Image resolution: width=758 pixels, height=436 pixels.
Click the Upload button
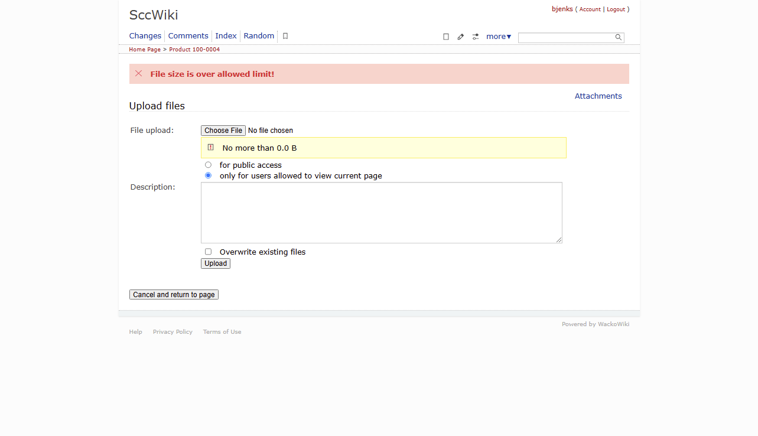click(x=216, y=263)
